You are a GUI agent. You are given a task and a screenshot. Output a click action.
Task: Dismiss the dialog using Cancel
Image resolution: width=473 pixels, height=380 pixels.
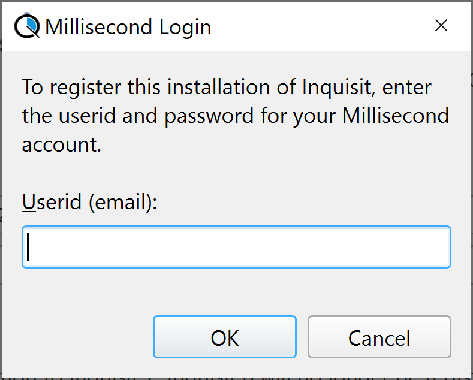(x=379, y=337)
